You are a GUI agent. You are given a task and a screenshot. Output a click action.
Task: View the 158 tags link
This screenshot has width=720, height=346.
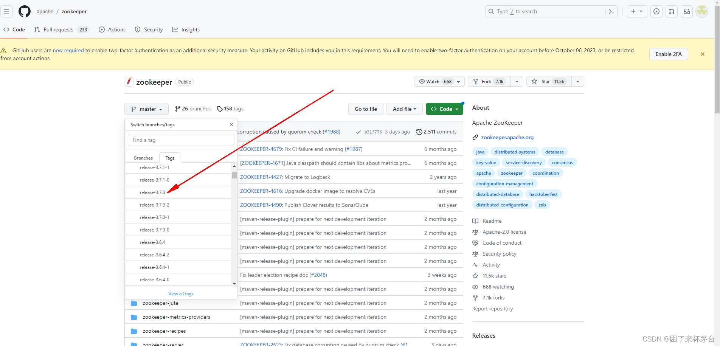tap(230, 109)
